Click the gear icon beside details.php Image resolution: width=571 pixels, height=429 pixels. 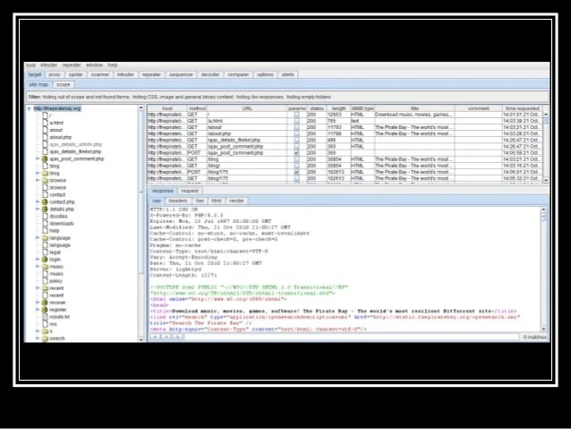coord(45,210)
